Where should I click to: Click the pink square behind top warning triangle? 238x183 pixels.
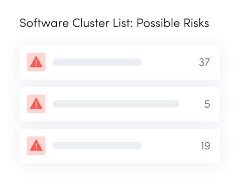(36, 62)
